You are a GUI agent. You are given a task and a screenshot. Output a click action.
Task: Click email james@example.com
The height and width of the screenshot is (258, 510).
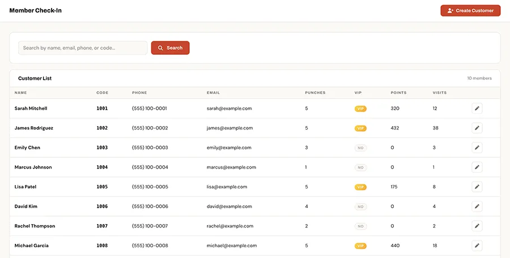pyautogui.click(x=229, y=128)
